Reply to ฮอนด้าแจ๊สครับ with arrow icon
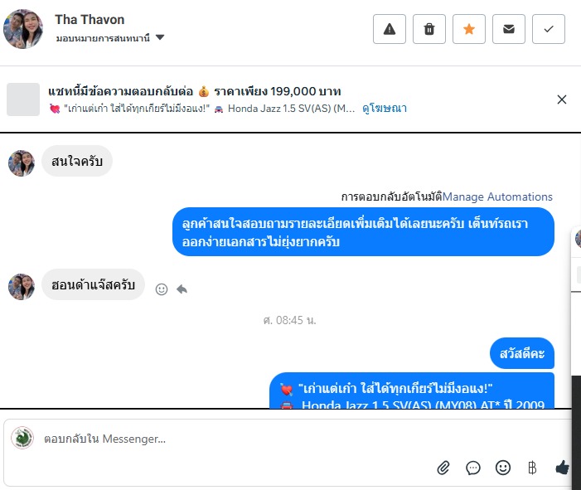This screenshot has width=581, height=490. [182, 289]
